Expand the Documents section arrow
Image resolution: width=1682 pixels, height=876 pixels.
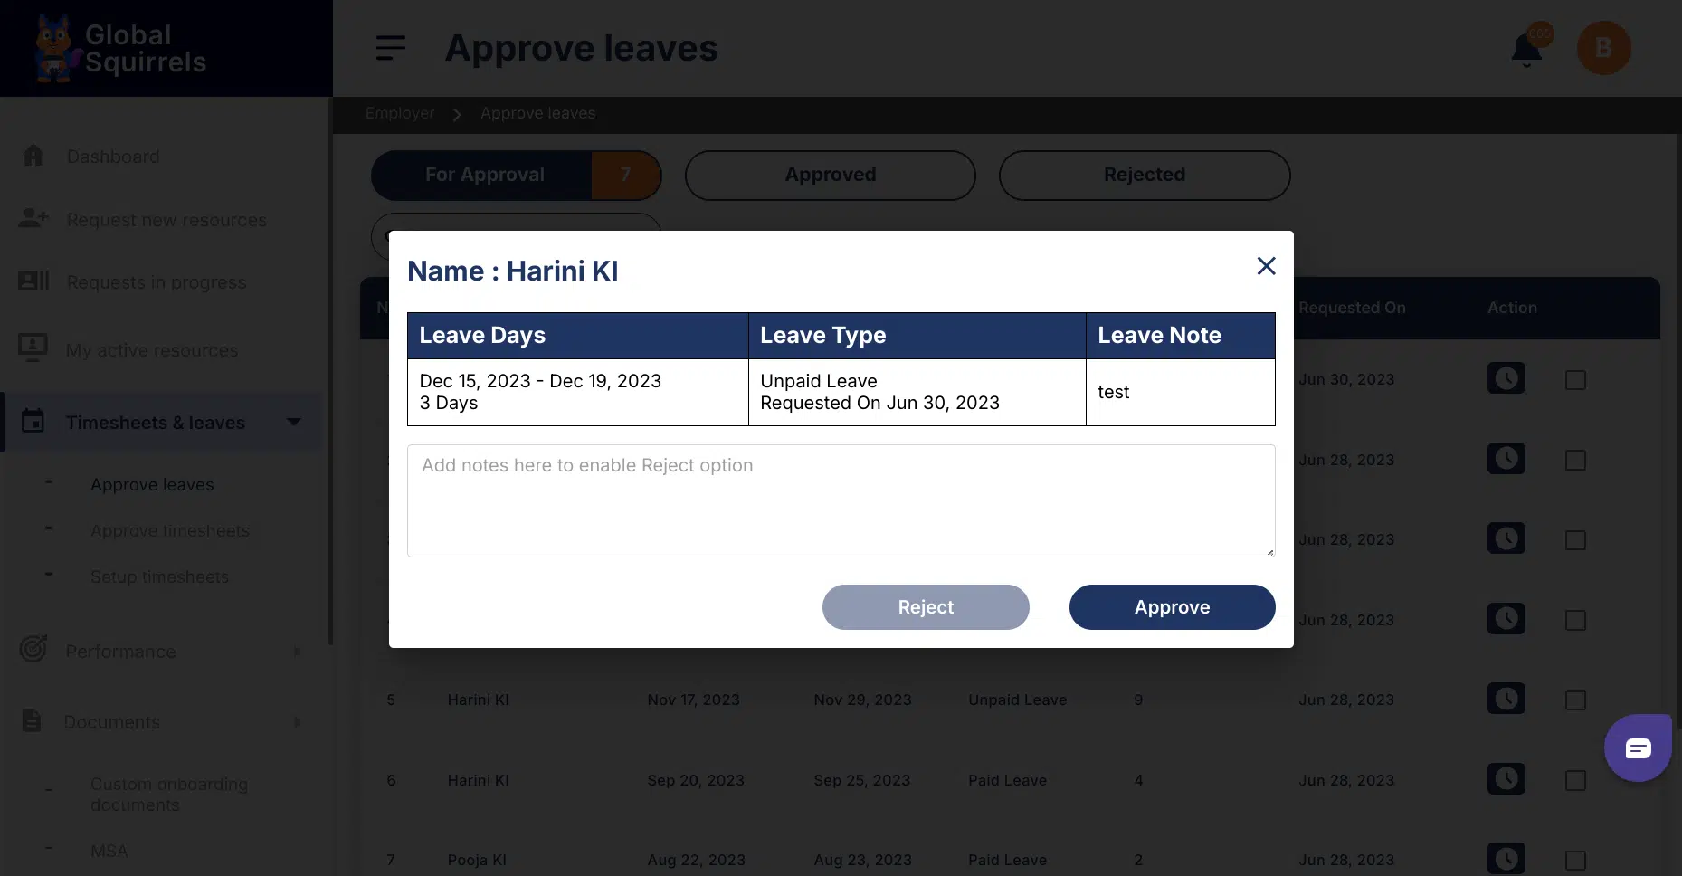(x=297, y=722)
